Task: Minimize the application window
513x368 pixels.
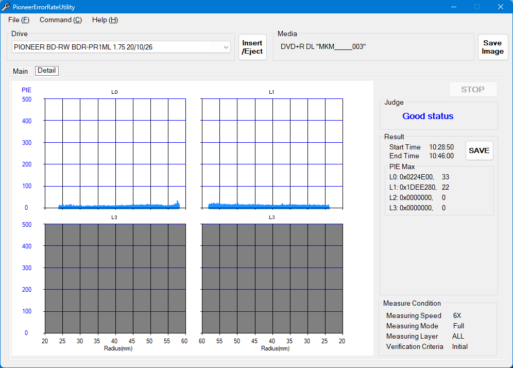Action: (454, 7)
